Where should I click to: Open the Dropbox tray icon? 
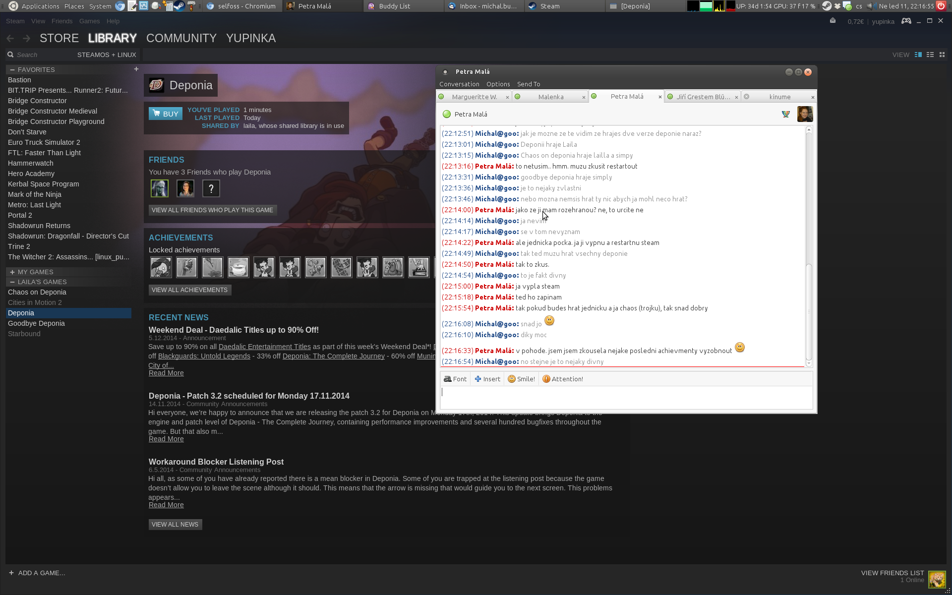point(837,6)
